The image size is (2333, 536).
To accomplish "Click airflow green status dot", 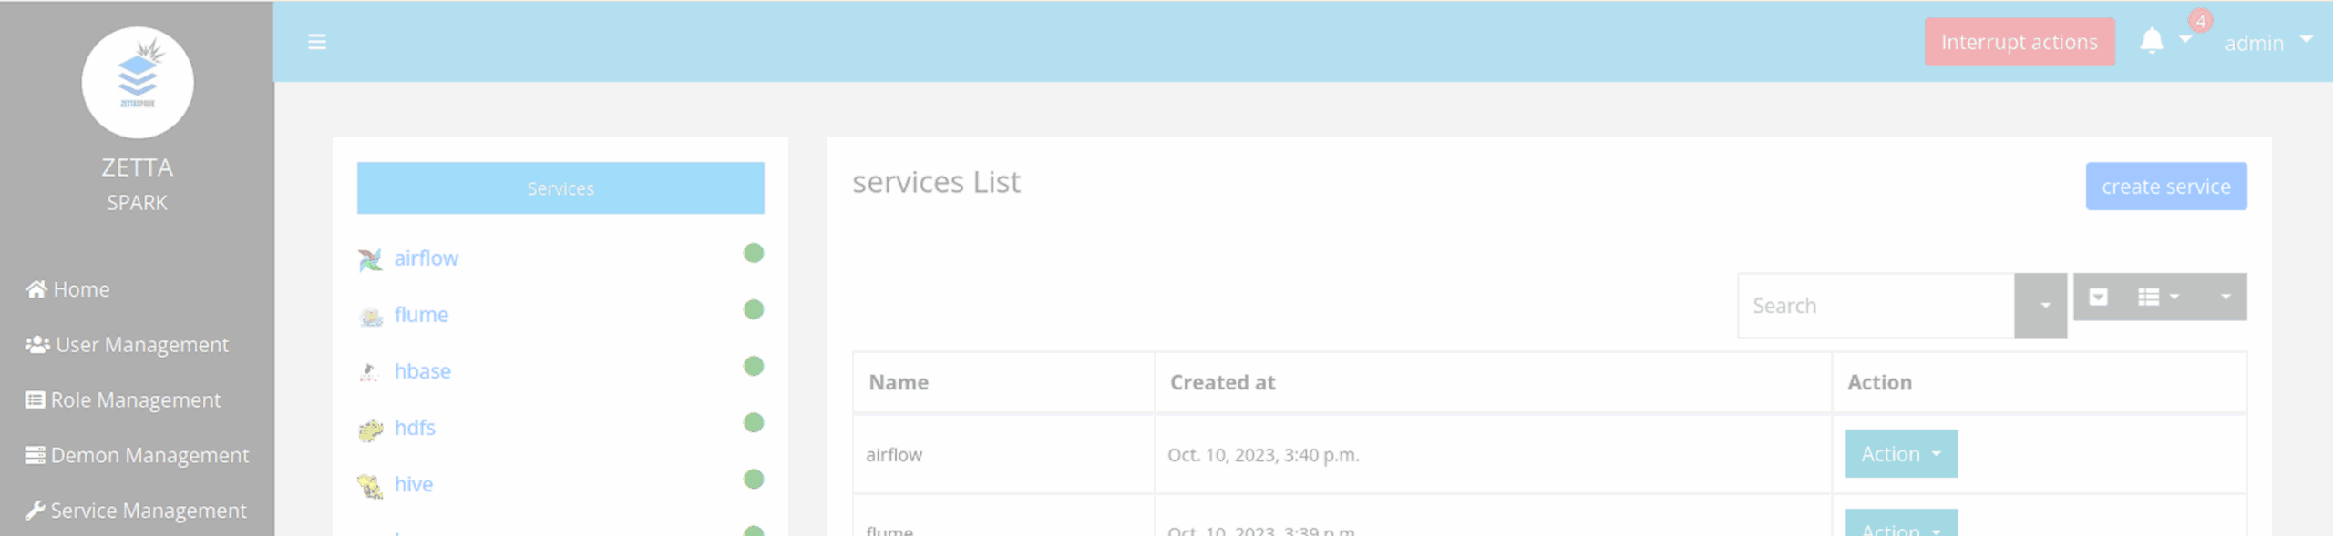I will (754, 253).
